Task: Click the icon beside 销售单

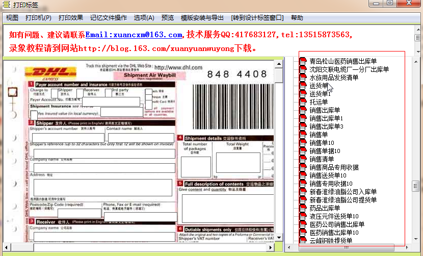Action: click(x=303, y=135)
